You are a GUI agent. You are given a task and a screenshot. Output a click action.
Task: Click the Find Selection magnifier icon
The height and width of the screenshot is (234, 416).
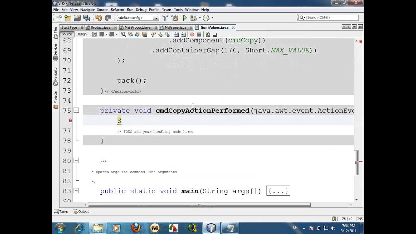[123, 34]
